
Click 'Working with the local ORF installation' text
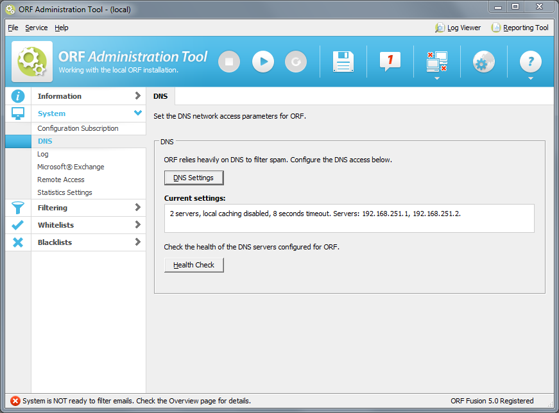click(118, 70)
